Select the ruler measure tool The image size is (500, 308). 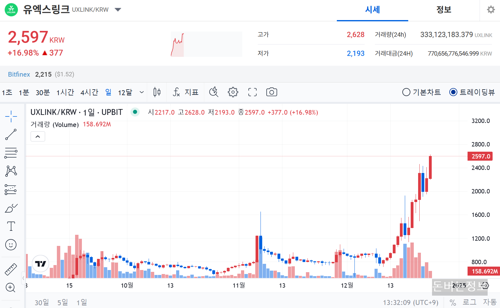pos(11,269)
